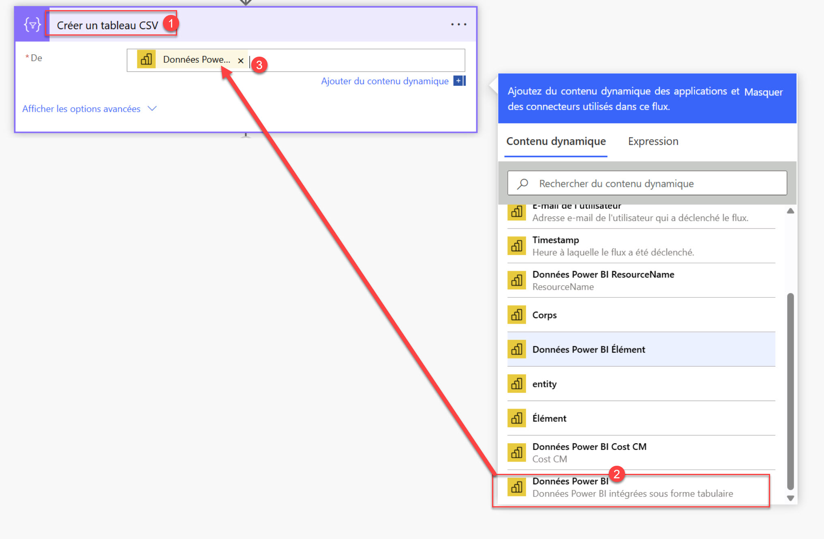Image resolution: width=824 pixels, height=539 pixels.
Task: Click the Power BI icon left of the standalone Élément item
Action: click(x=517, y=418)
